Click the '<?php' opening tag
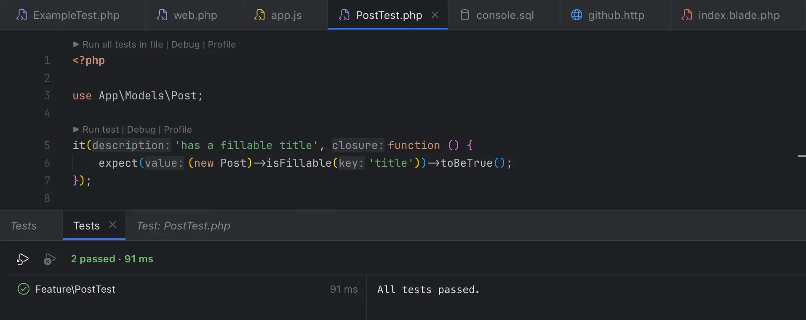This screenshot has width=806, height=320. tap(88, 60)
